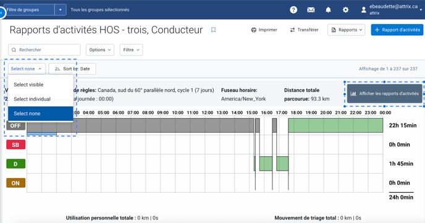Screen dimensions: 425x223
Task: Open the help question mark icon
Action: (x=293, y=10)
